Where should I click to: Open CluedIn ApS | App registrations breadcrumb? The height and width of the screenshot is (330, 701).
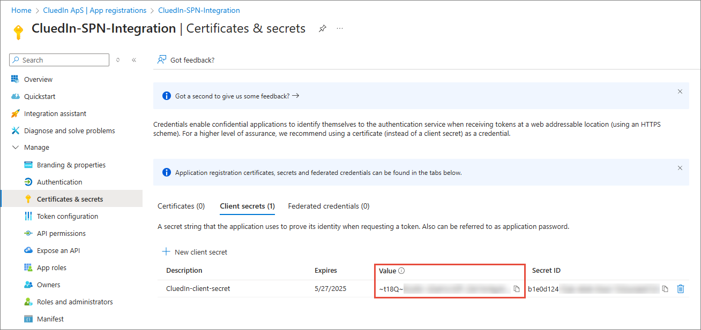point(95,10)
